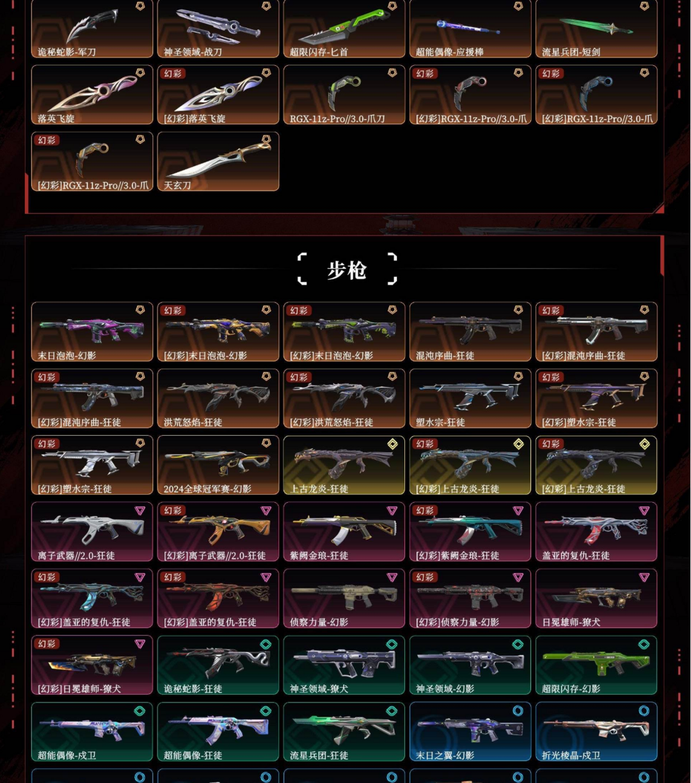Click the blue circle icon on 末日之翼-幻影

tap(518, 711)
